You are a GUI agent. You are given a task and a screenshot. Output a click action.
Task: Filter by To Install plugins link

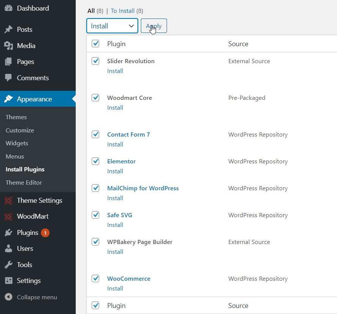pos(123,11)
